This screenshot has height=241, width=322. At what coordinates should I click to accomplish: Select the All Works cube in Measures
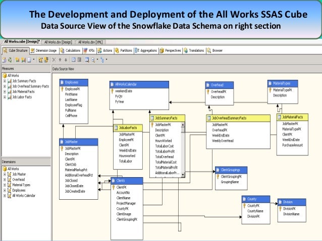[12, 75]
